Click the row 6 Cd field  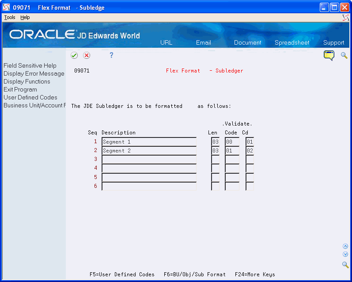pos(250,186)
